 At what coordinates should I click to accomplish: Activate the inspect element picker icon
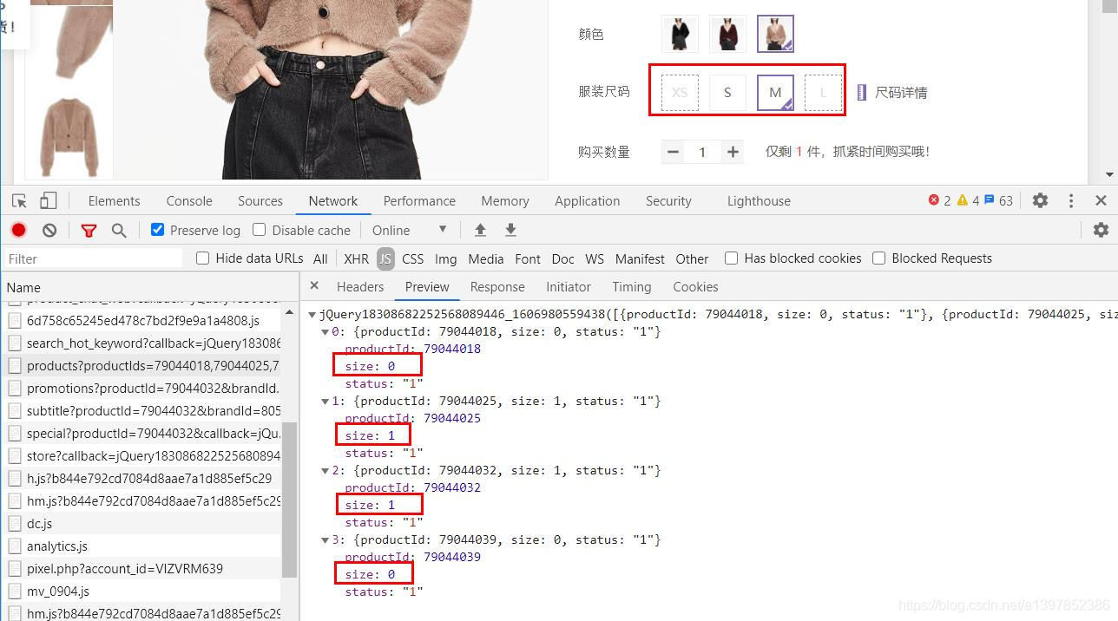coord(19,200)
